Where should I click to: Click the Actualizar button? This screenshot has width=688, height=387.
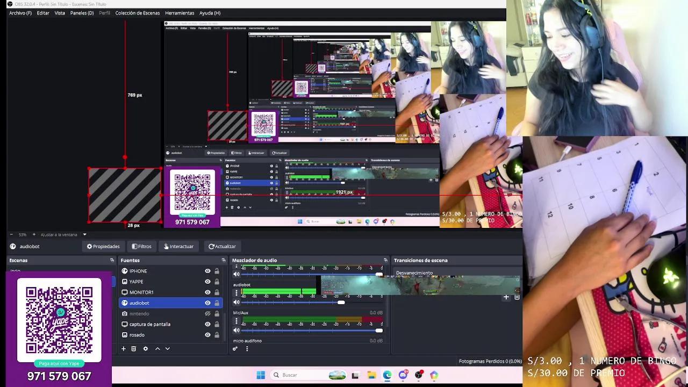[222, 247]
